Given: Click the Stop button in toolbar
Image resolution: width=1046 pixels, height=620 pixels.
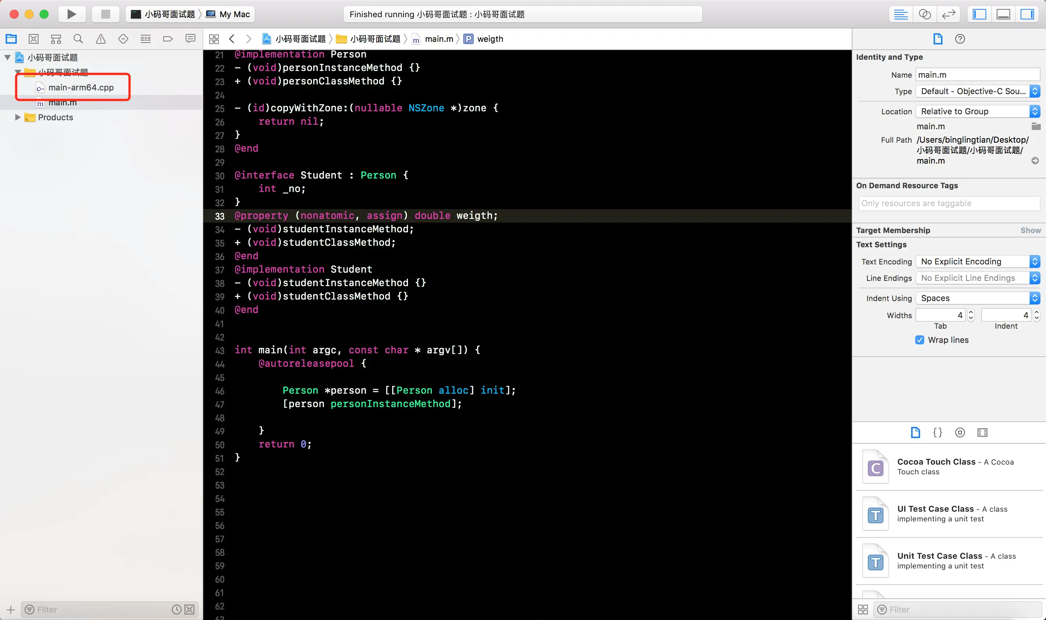Looking at the screenshot, I should click(x=105, y=14).
